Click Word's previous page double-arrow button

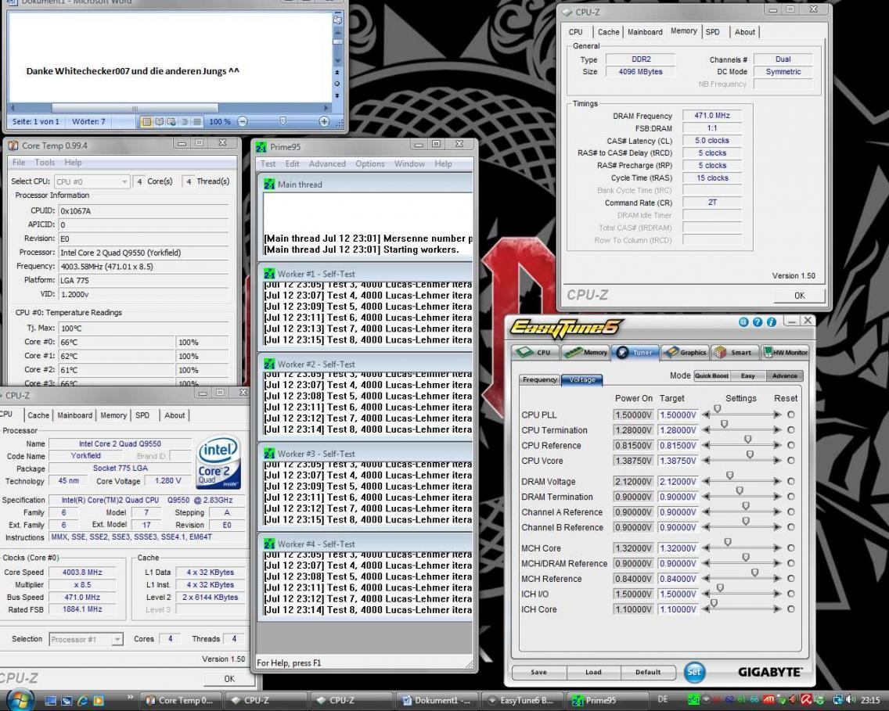click(x=337, y=73)
